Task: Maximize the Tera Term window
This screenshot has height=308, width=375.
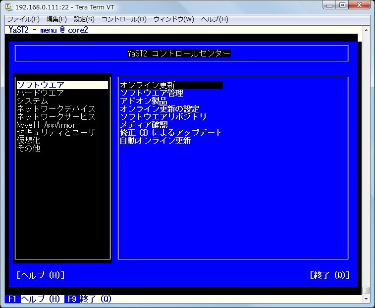Action: (x=342, y=5)
